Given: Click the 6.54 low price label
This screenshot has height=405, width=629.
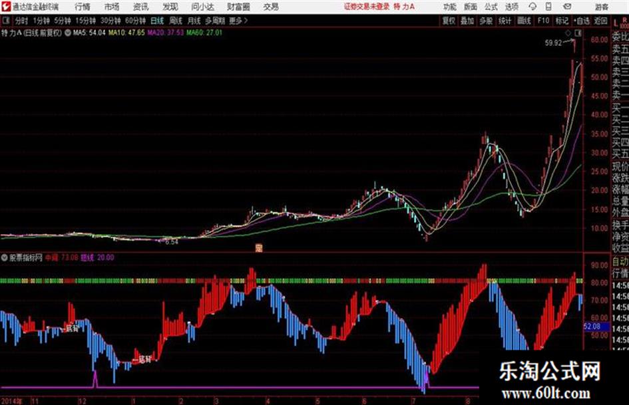Looking at the screenshot, I should pos(172,242).
